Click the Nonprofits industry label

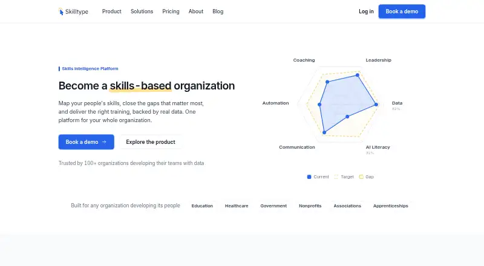coord(310,206)
